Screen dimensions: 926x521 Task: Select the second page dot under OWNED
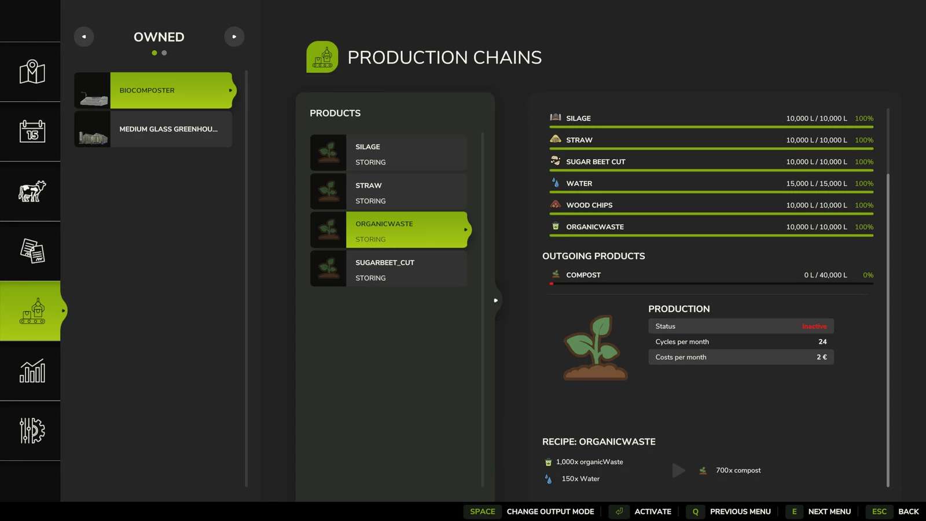pos(164,53)
